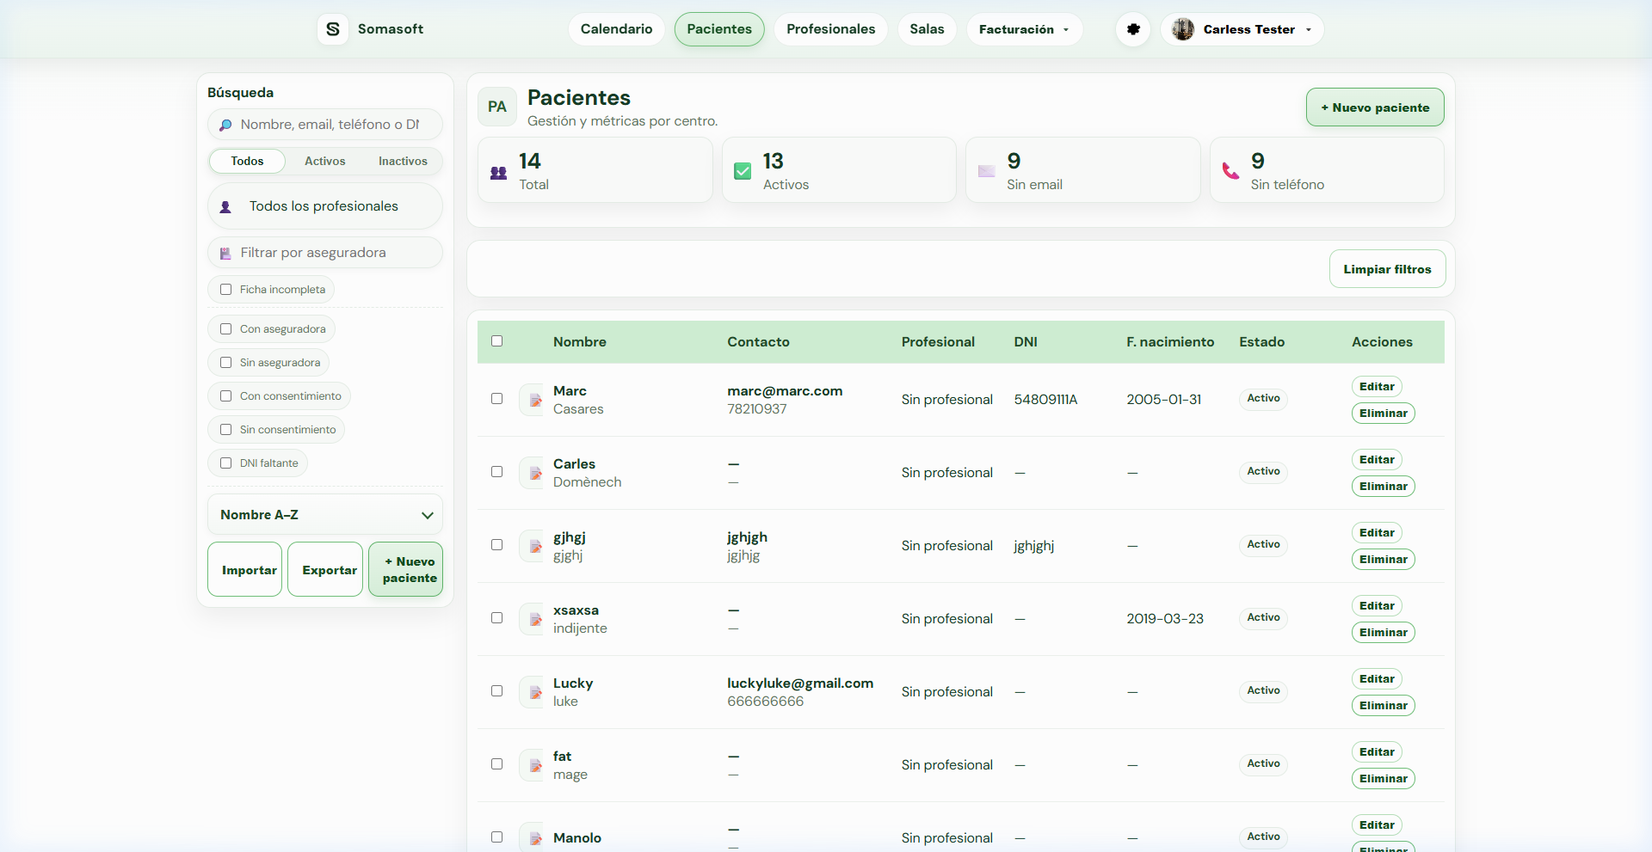Tick the select-all checkbox in table header
1652x852 pixels.
[x=496, y=341]
